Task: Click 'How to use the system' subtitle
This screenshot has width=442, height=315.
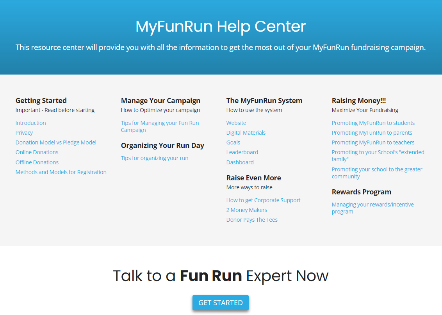Action: (x=254, y=110)
